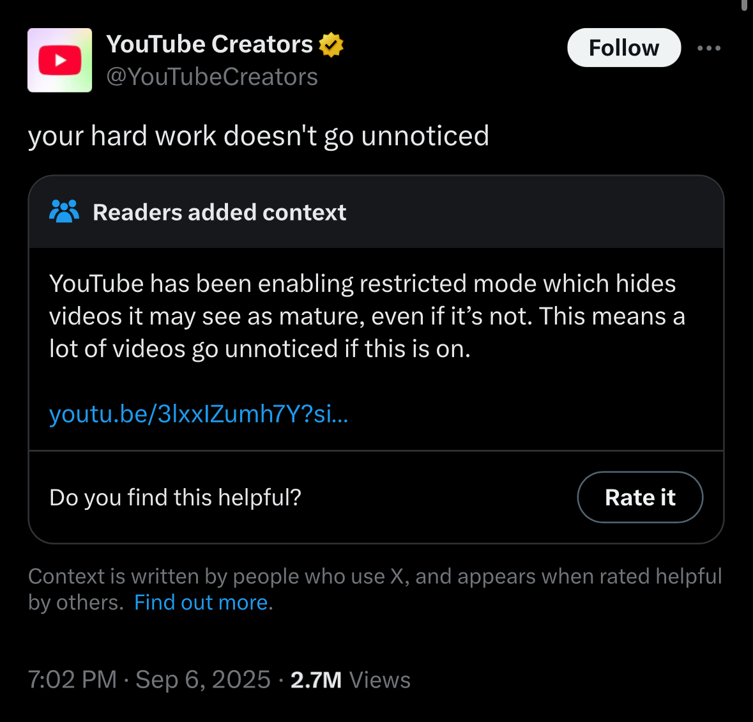Click the Readers added context heading
Image resolution: width=753 pixels, height=722 pixels.
(x=219, y=212)
